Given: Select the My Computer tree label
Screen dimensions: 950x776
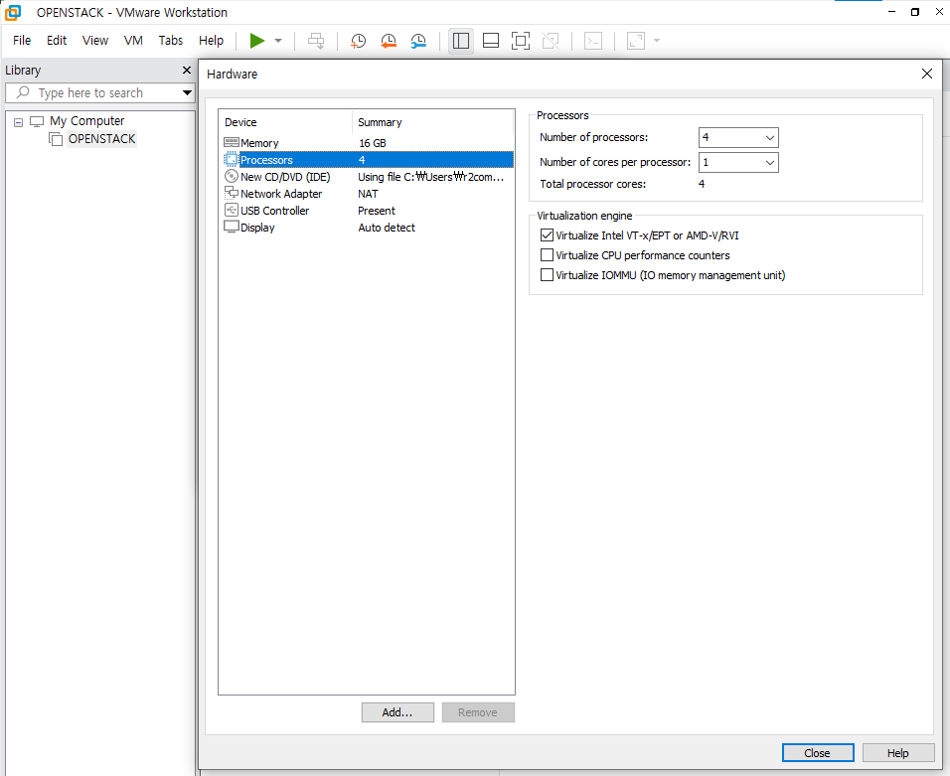Looking at the screenshot, I should [x=87, y=121].
